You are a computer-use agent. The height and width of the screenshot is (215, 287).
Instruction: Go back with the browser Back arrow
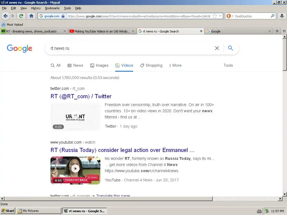pyautogui.click(x=6, y=16)
